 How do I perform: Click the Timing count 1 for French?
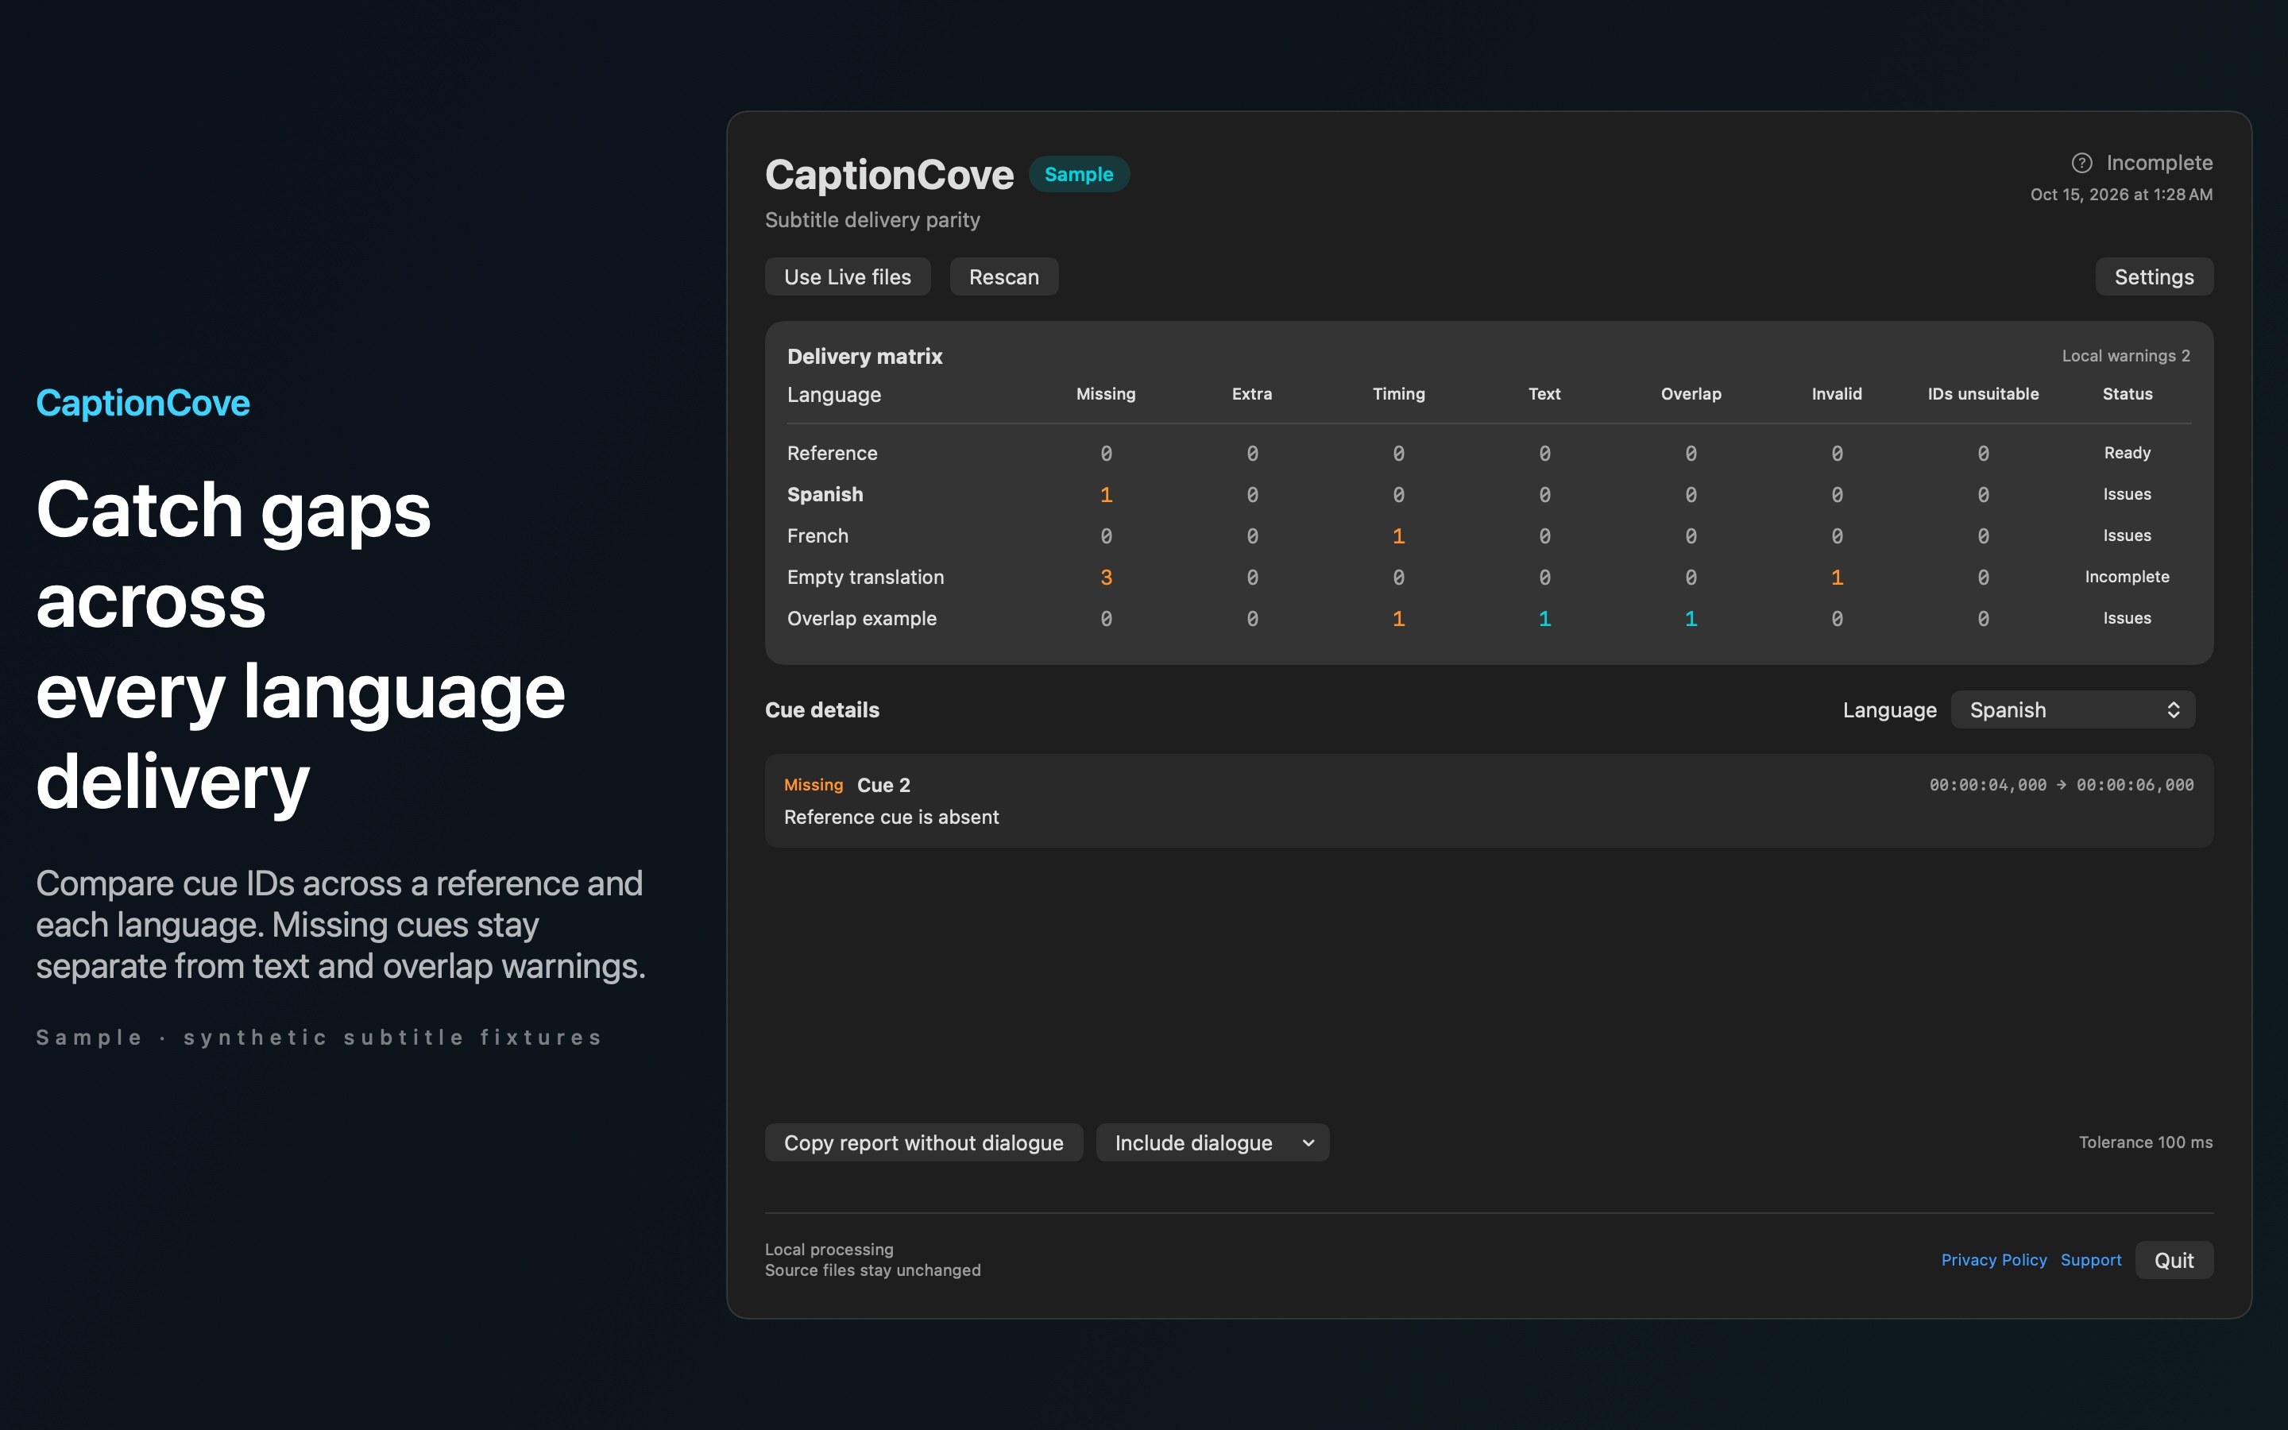1398,536
